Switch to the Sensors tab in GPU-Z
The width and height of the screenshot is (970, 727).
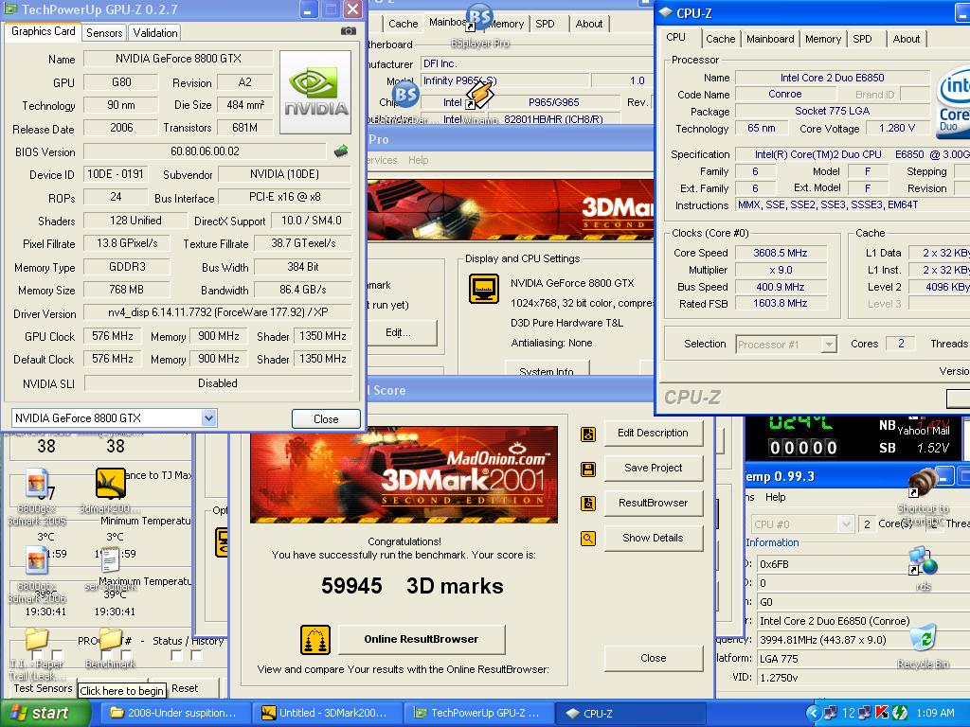(104, 33)
